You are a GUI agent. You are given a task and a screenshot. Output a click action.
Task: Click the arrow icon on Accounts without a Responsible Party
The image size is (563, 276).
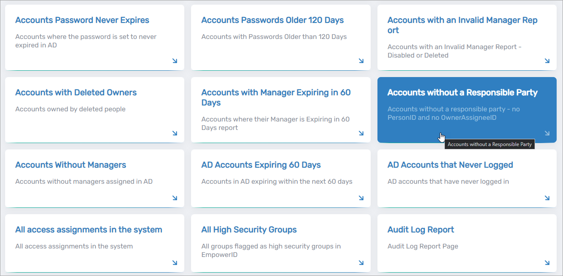(x=547, y=133)
